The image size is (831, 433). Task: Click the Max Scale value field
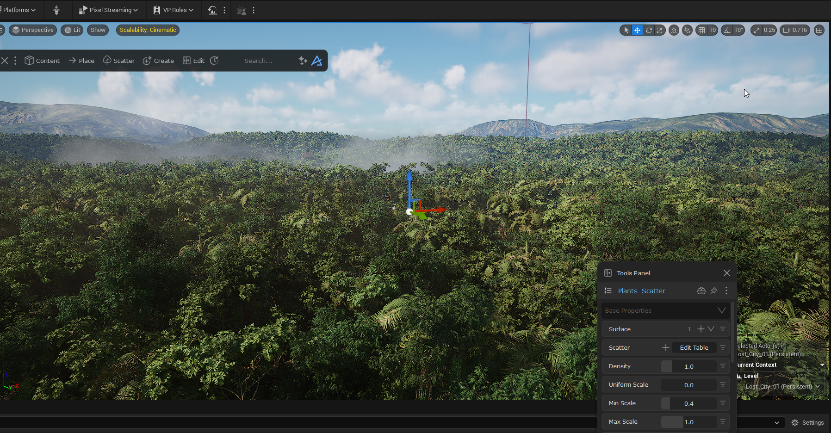point(688,422)
